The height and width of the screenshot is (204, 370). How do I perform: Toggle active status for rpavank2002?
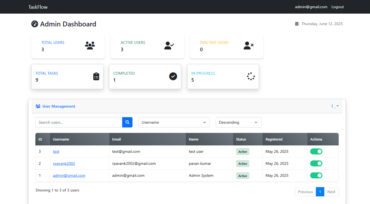click(316, 163)
